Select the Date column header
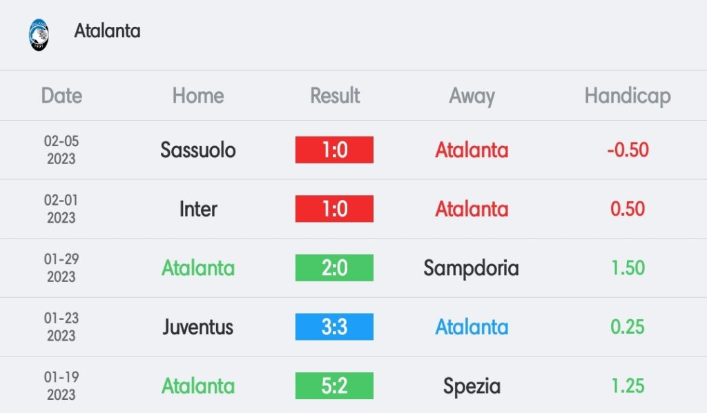The height and width of the screenshot is (413, 707). coord(61,95)
